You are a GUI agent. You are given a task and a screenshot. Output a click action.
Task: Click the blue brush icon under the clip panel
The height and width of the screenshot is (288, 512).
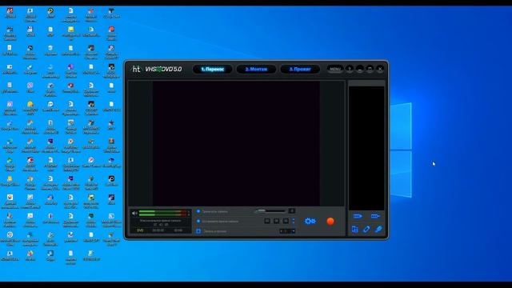tap(378, 230)
